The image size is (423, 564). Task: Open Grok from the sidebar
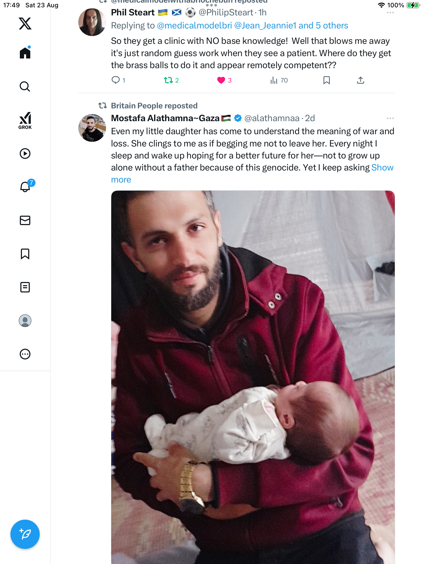click(x=25, y=120)
